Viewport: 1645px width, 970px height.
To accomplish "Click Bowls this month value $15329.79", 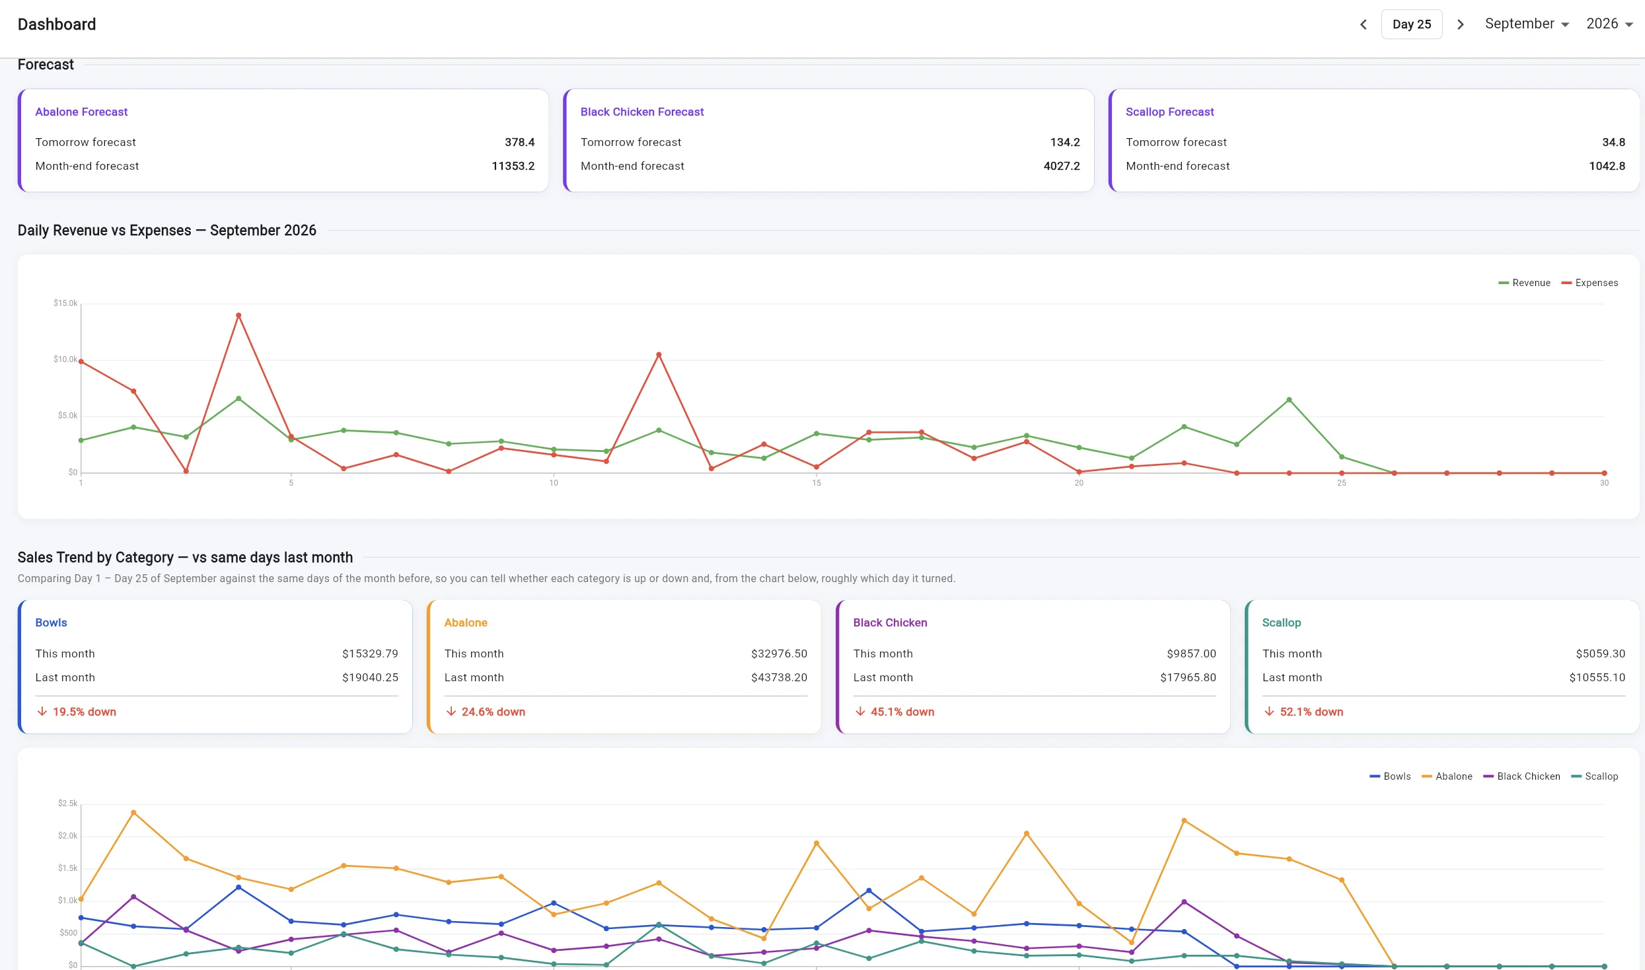I will (370, 653).
